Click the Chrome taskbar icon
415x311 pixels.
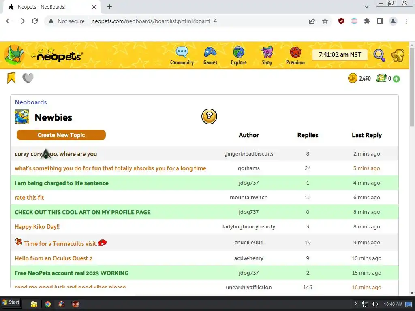tap(48, 304)
